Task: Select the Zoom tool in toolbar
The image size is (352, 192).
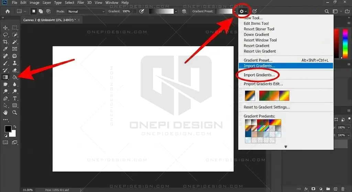Action: [15, 112]
